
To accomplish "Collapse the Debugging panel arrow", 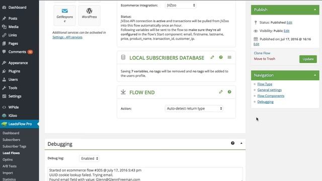I will pos(242,143).
